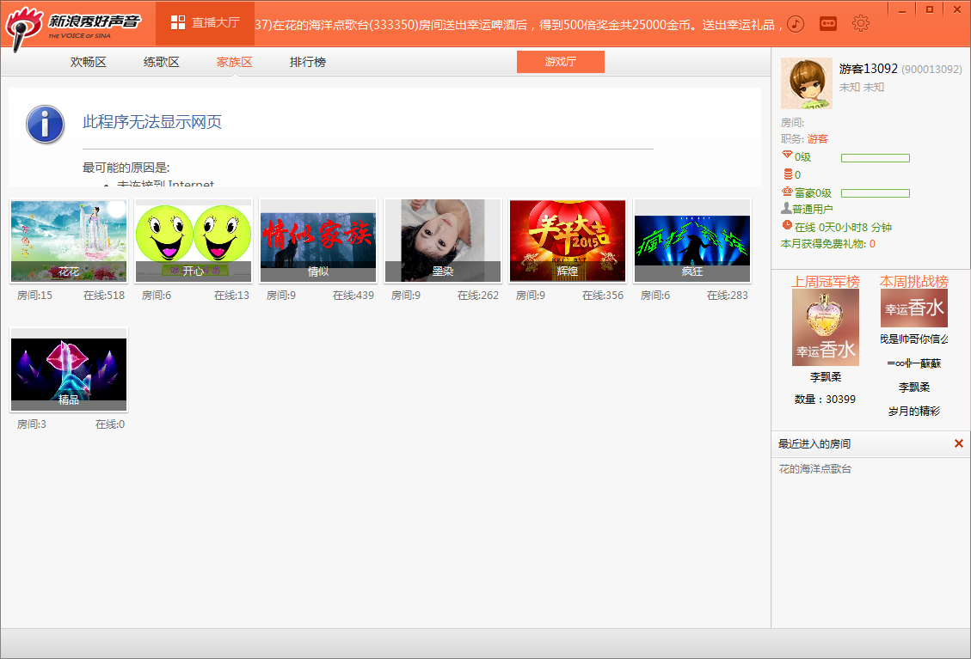
Task: Click the 游客 role label
Action: click(817, 139)
